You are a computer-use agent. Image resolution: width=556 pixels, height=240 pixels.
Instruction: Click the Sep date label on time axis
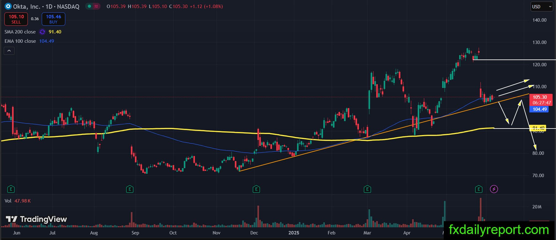135,233
